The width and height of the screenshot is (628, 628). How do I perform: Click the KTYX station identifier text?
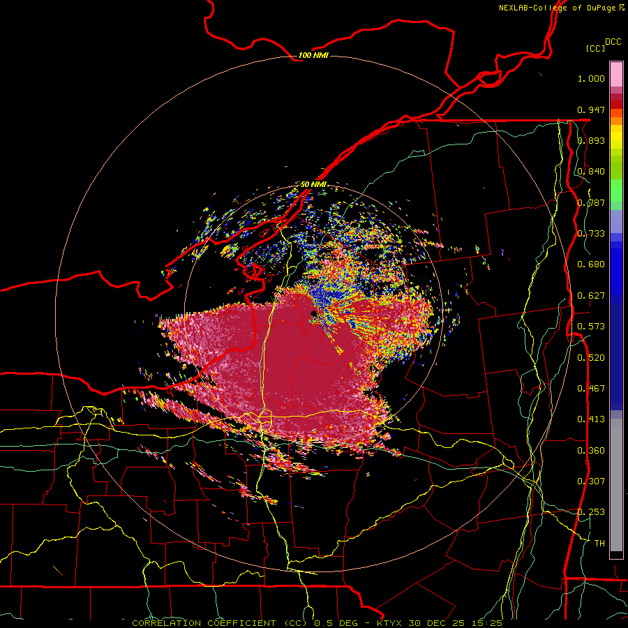391,623
